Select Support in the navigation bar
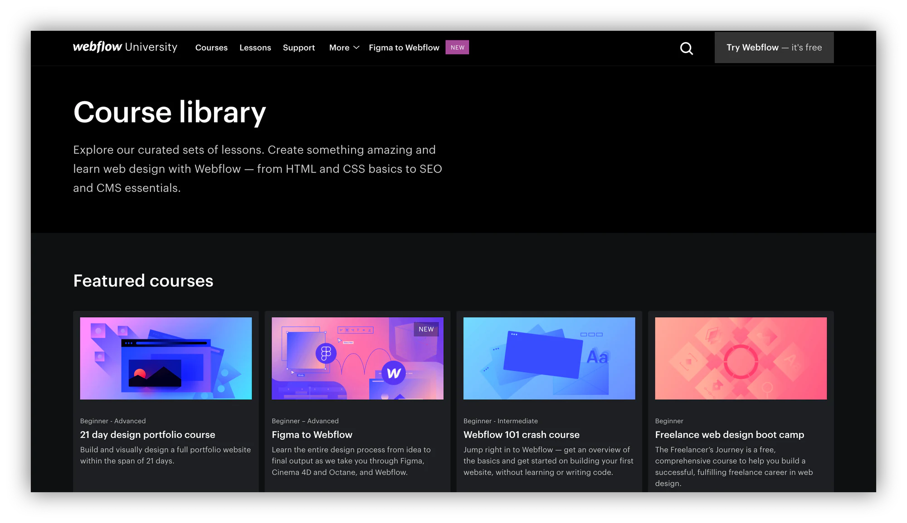The width and height of the screenshot is (907, 523). 299,48
